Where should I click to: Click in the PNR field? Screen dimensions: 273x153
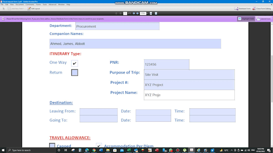click(x=167, y=64)
